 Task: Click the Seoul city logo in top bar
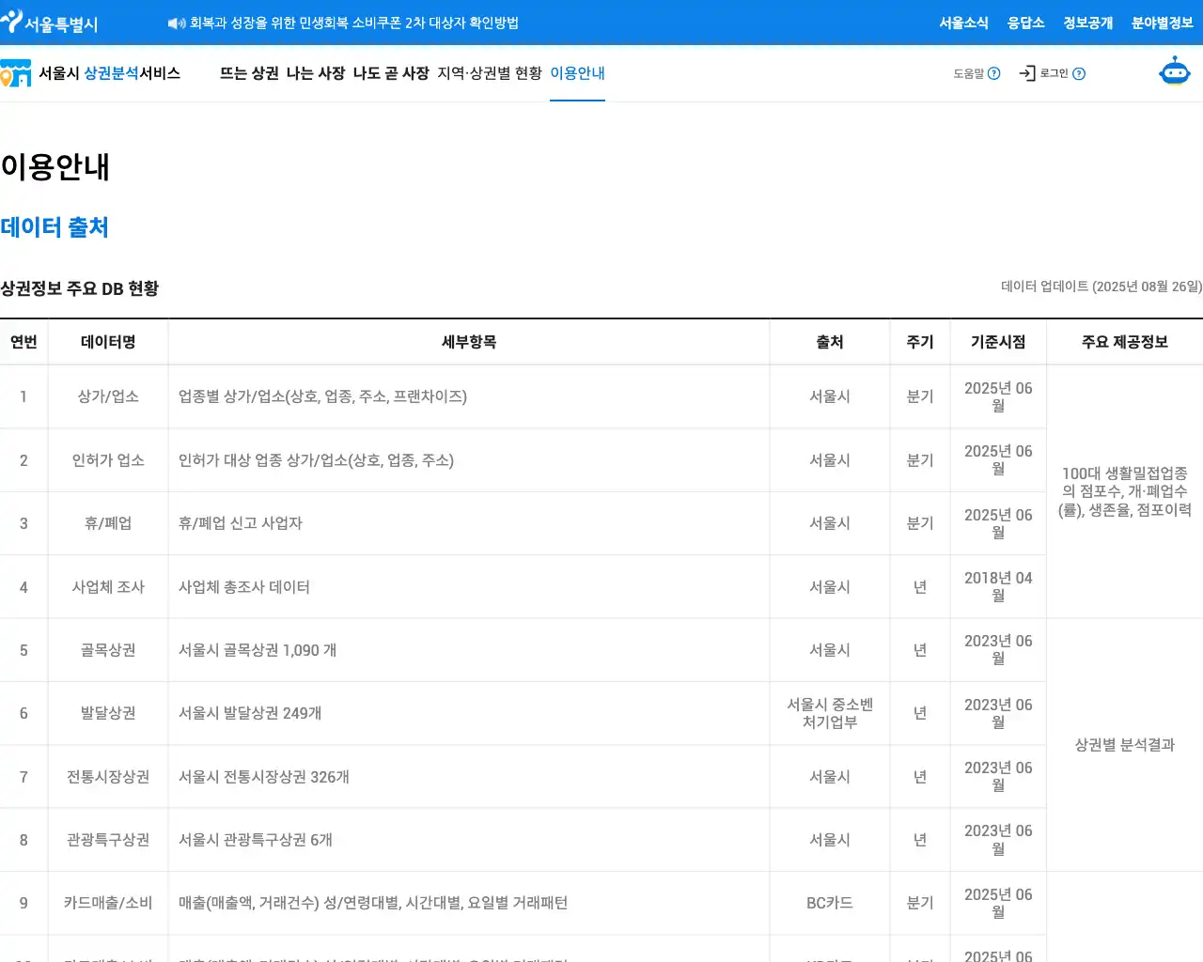pyautogui.click(x=50, y=23)
